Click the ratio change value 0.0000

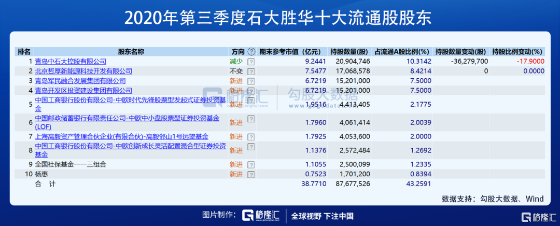(534, 71)
